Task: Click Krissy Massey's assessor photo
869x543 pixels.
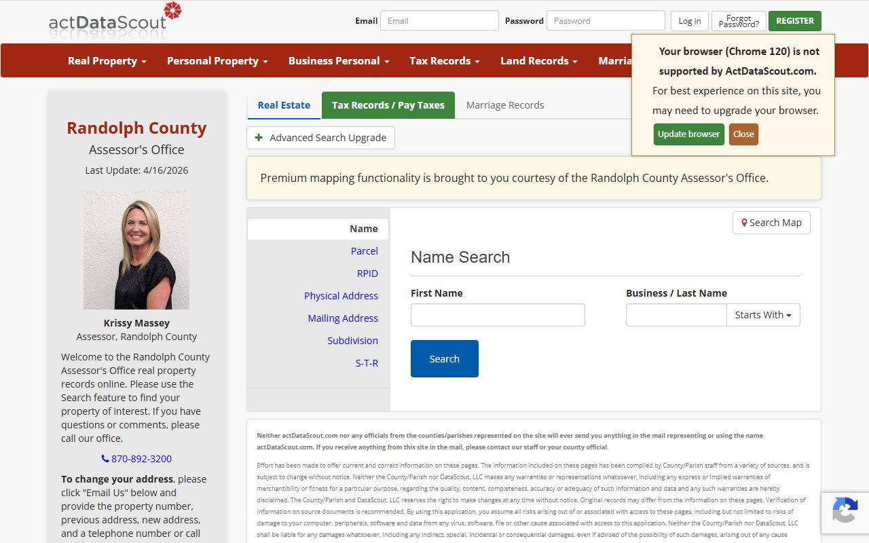Action: point(136,250)
